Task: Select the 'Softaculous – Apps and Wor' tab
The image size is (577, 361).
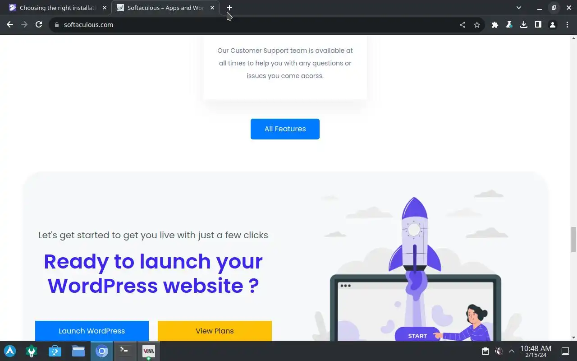Action: [166, 8]
